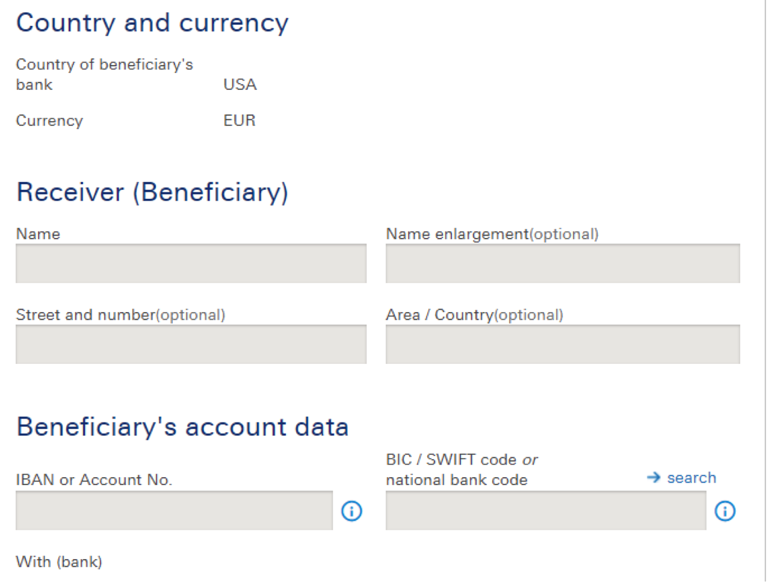The image size is (783, 582).
Task: Open the BIC search link
Action: (692, 477)
